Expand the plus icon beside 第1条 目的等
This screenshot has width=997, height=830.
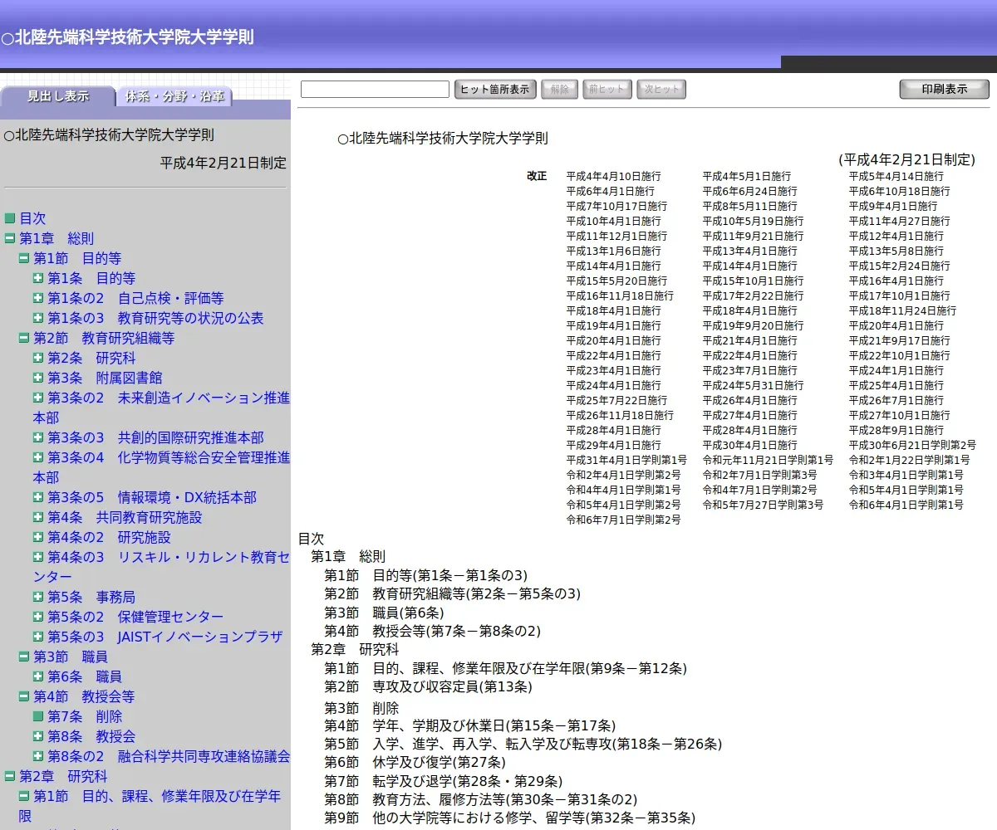[x=38, y=278]
